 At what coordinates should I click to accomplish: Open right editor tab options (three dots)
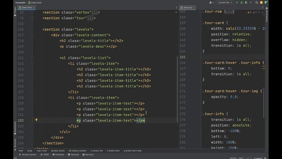[263, 8]
